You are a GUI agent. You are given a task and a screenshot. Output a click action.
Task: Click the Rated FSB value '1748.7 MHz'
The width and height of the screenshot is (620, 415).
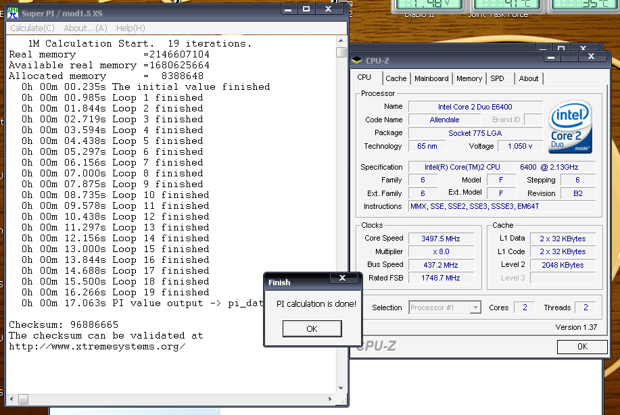click(x=441, y=278)
